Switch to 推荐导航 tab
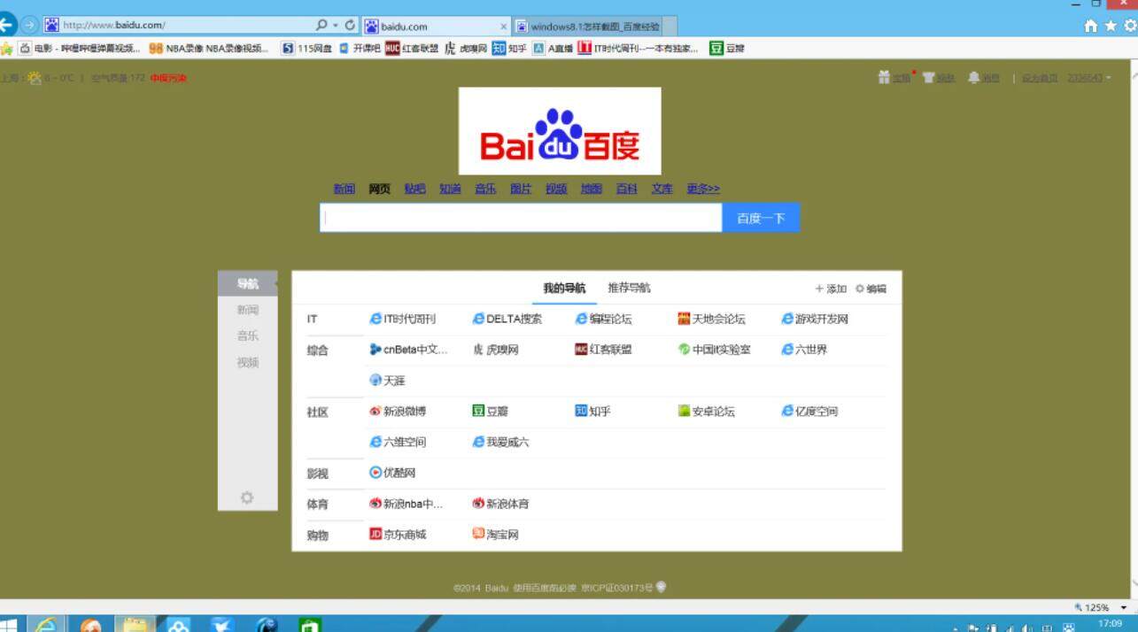Screen dimensions: 1138x632 (629, 289)
